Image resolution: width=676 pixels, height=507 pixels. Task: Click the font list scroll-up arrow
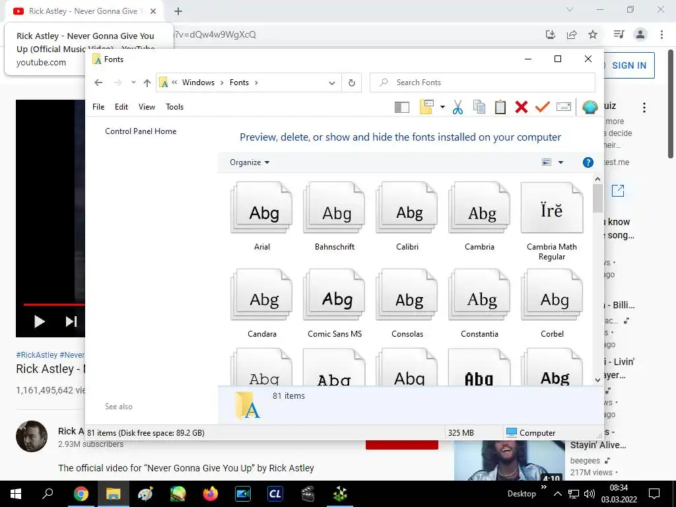click(597, 178)
